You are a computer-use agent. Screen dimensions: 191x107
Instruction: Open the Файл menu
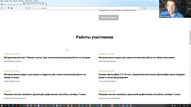[2, 1]
